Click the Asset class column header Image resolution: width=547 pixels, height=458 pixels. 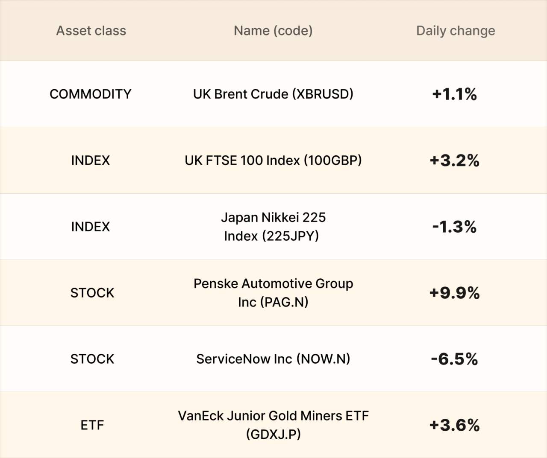click(91, 31)
